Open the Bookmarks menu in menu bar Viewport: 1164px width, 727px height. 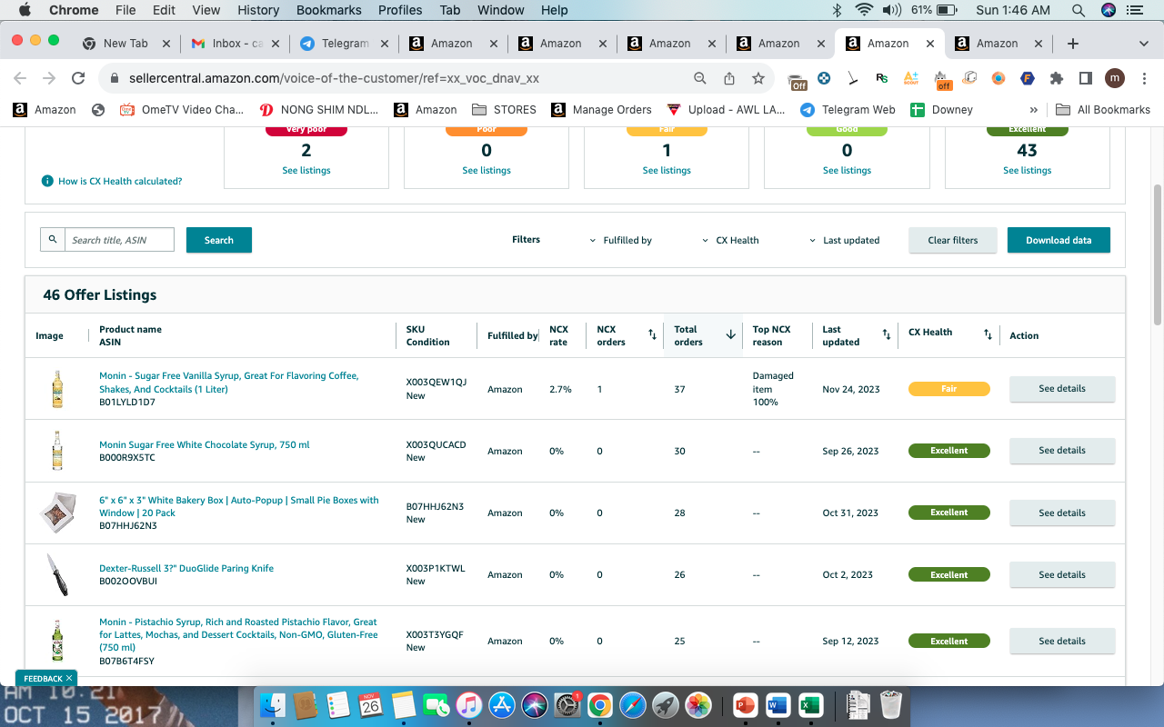point(329,10)
